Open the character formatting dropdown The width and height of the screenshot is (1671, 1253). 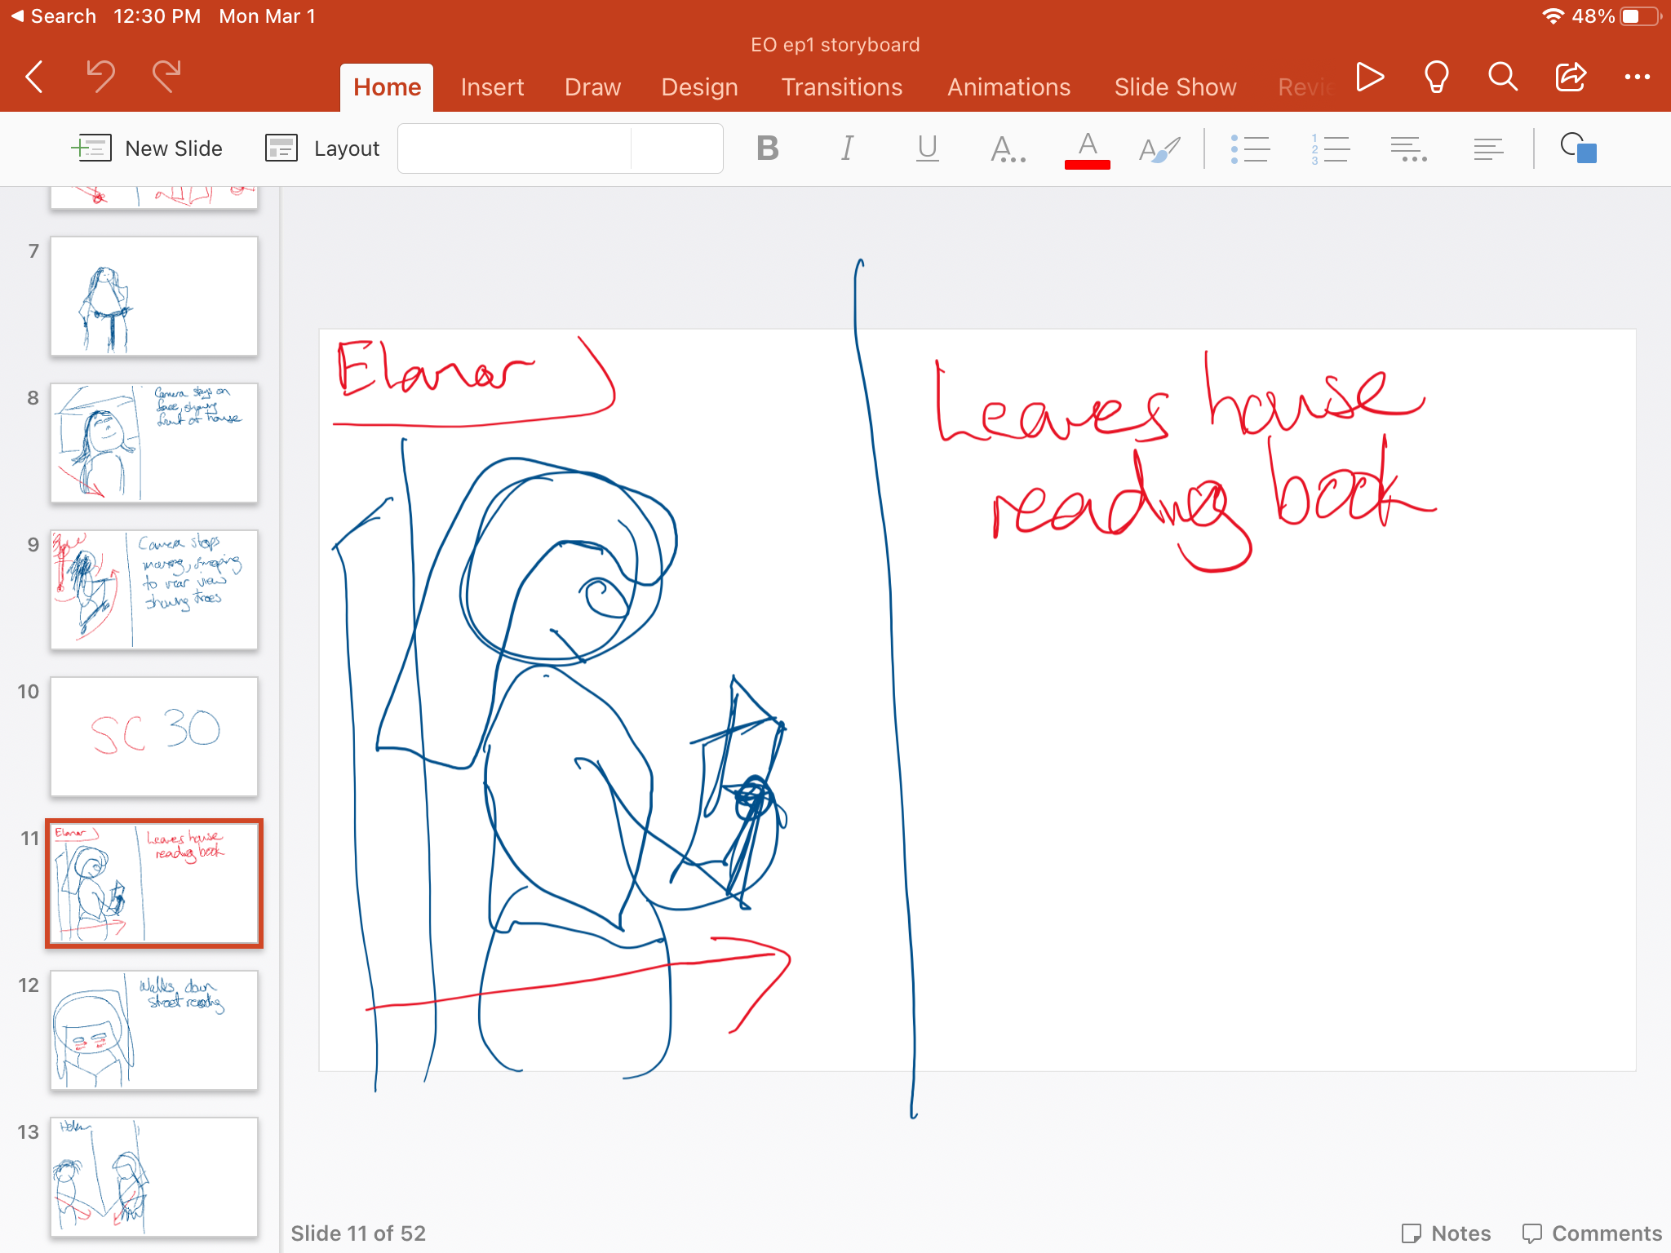pos(1008,148)
